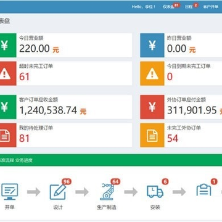This screenshot has height=222, width=222.
Task: Click the orange warning icon for 今日到期未完工订单
Action: 152,73
